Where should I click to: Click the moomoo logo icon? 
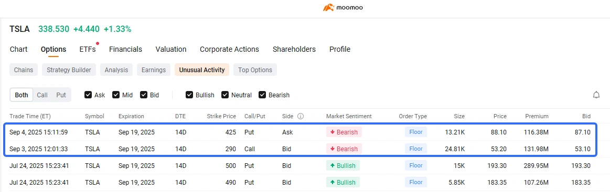329,7
